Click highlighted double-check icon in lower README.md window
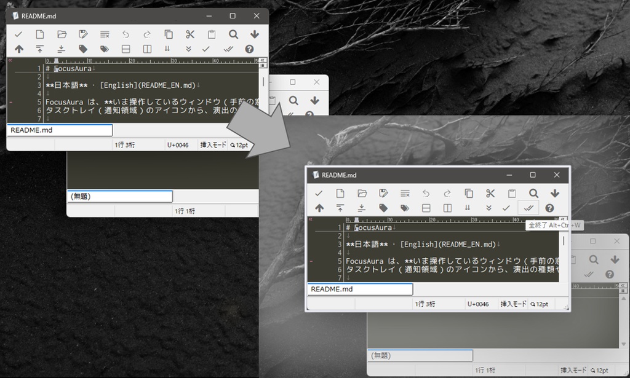 (x=528, y=208)
